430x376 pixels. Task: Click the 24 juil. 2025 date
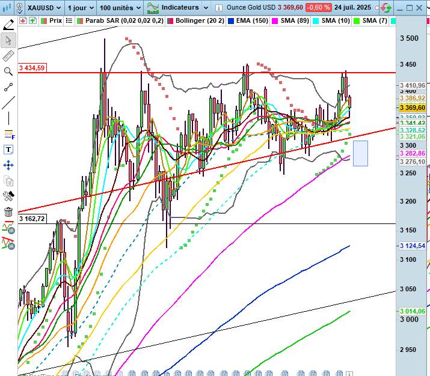tap(352, 7)
